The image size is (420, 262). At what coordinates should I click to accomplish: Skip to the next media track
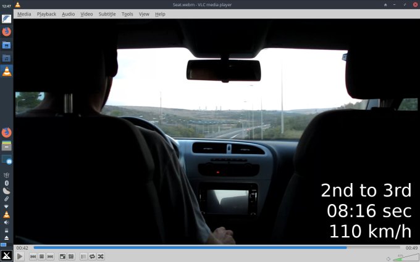50,256
